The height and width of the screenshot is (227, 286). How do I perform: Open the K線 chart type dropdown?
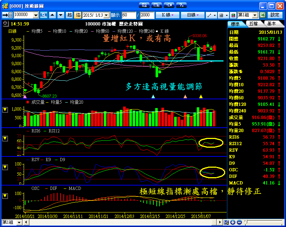tap(167, 15)
